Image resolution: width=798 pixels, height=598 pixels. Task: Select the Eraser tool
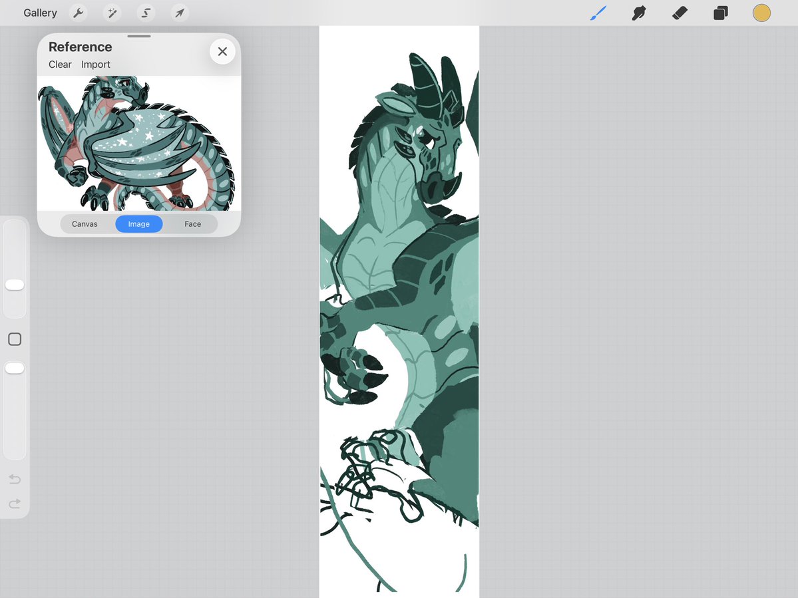point(680,13)
